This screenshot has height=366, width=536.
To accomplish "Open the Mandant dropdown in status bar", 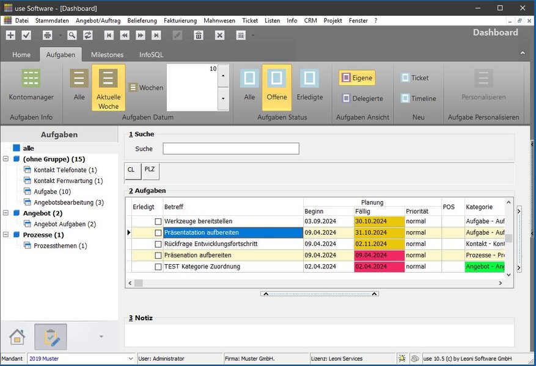I will click(x=130, y=359).
